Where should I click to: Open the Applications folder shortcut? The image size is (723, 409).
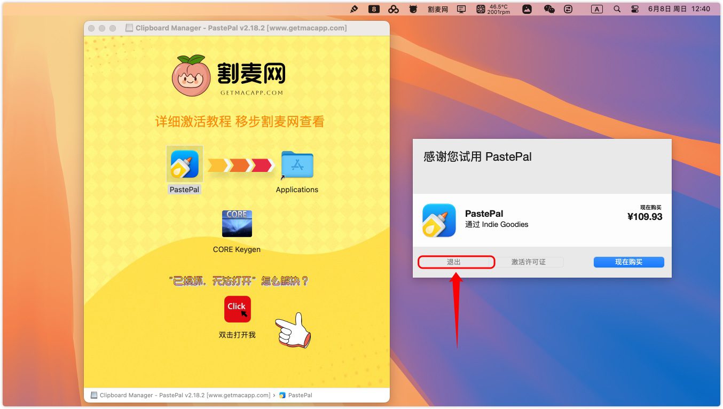(297, 166)
